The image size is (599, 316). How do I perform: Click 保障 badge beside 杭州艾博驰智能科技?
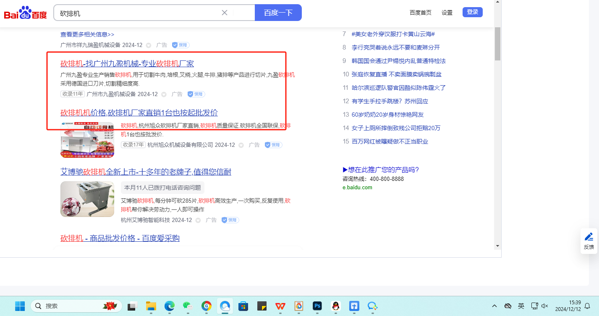[x=230, y=220]
